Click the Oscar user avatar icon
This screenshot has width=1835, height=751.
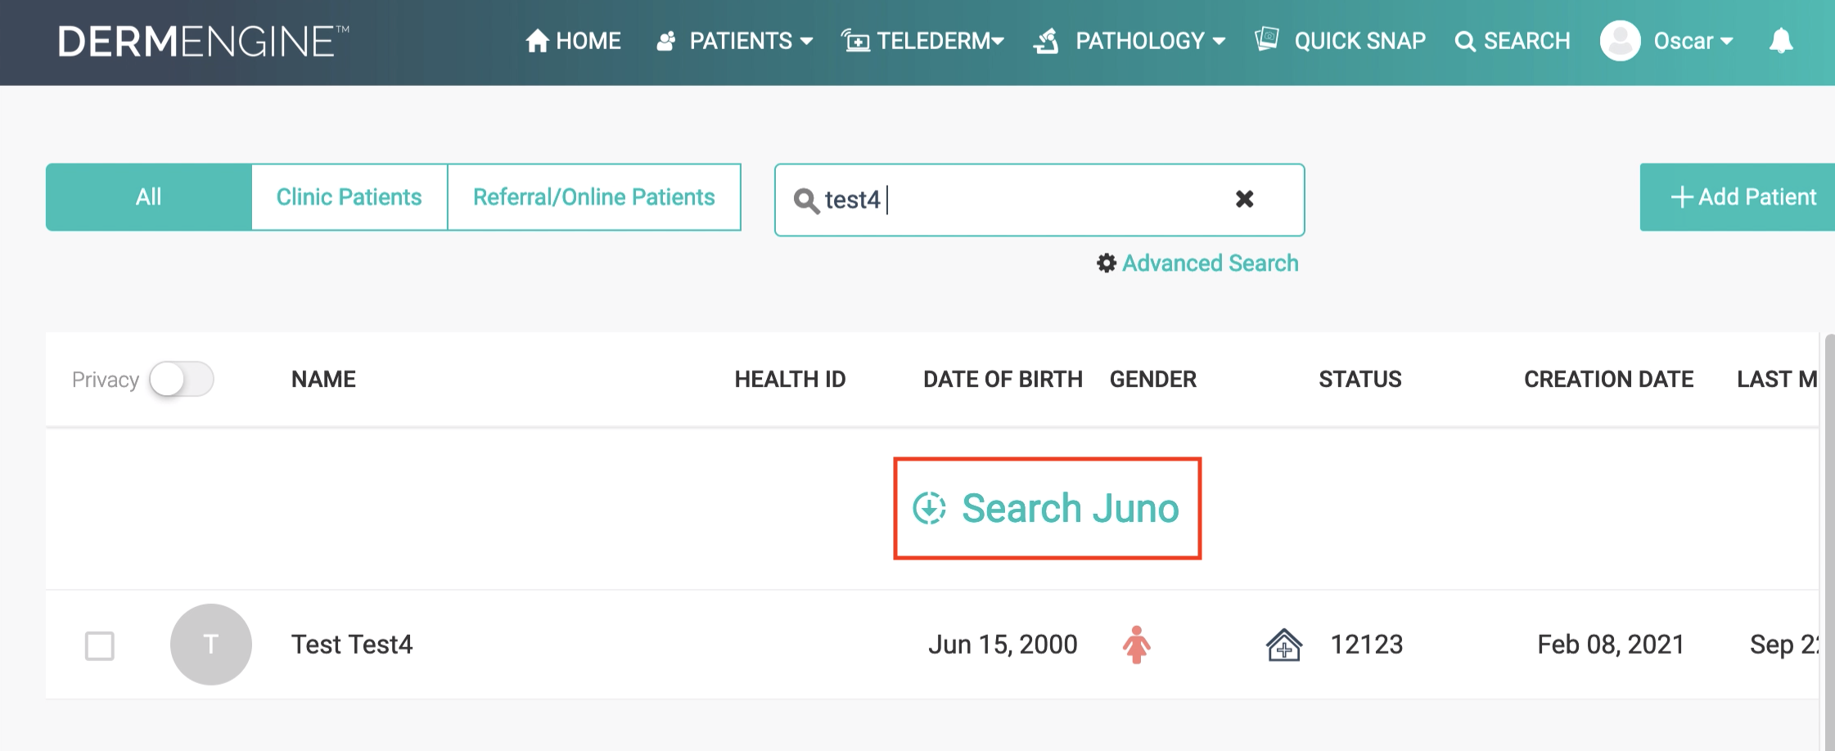coord(1620,41)
